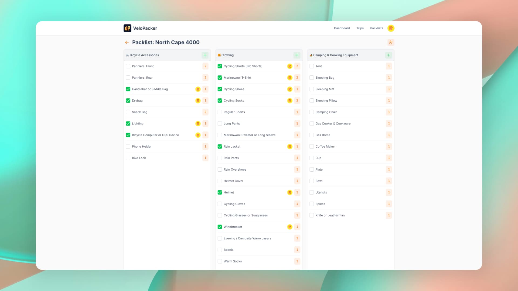This screenshot has height=291, width=518.
Task: Go back using the arrow next to the title
Action: coord(127,42)
